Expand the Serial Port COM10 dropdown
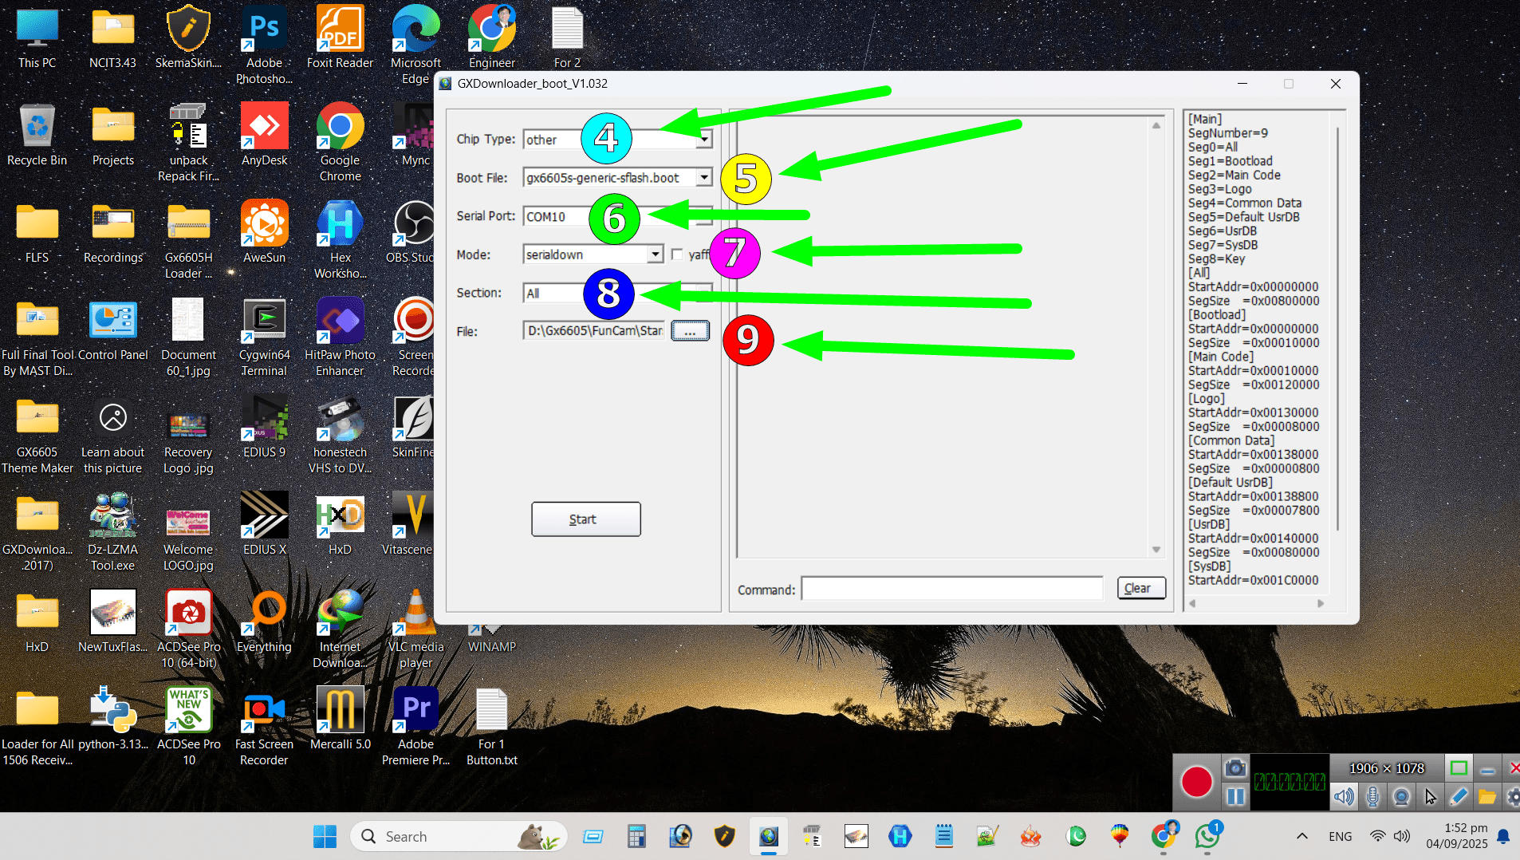The width and height of the screenshot is (1520, 860). point(705,216)
